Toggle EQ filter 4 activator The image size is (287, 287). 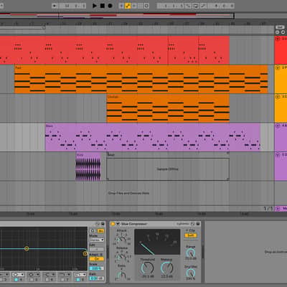(x=16, y=279)
